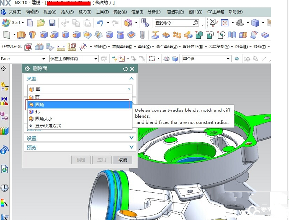Open the Assembly Navigator in the left sidebar
Image resolution: width=291 pixels, height=220 pixels.
[x=5, y=87]
